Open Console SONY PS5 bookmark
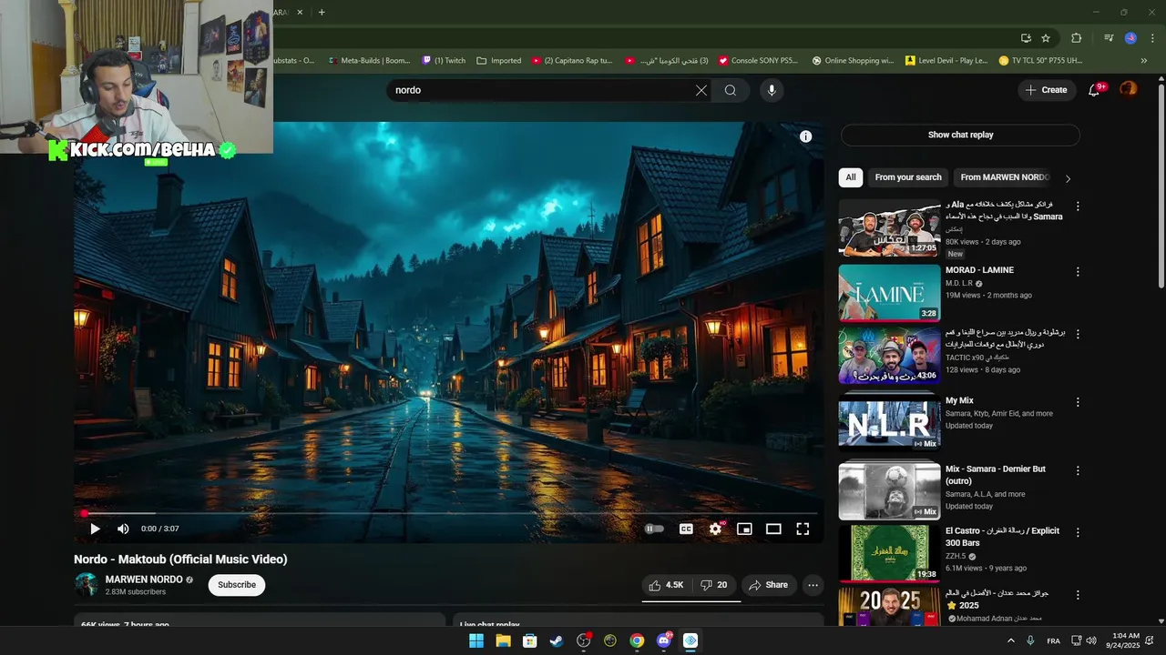Image resolution: width=1166 pixels, height=655 pixels. [x=758, y=61]
